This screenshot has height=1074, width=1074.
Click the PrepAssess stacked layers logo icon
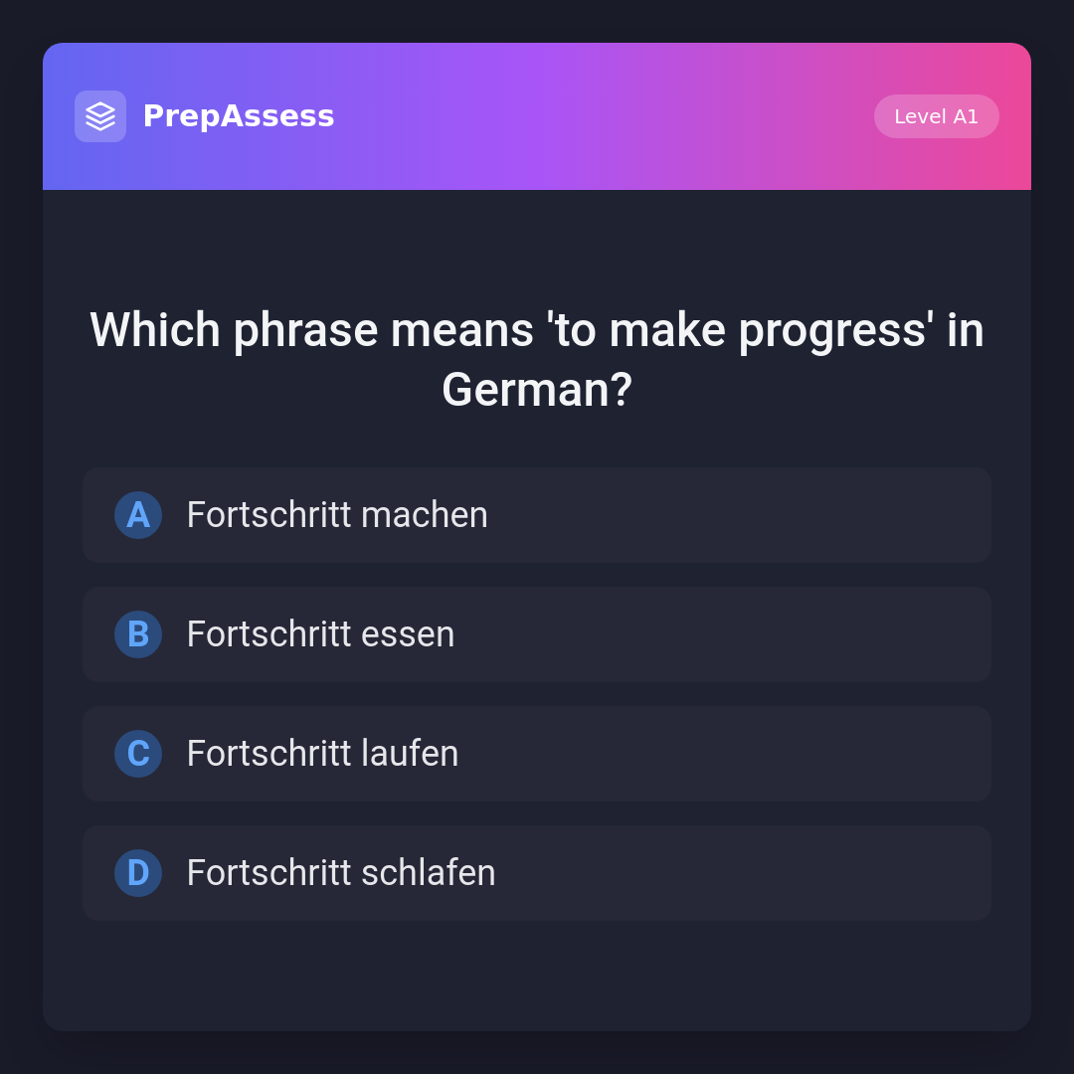point(100,116)
